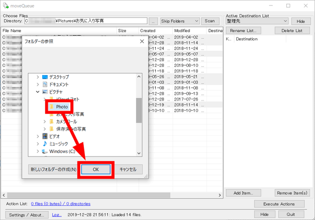
Task: Expand the Windows (C:) tree node
Action: point(38,152)
